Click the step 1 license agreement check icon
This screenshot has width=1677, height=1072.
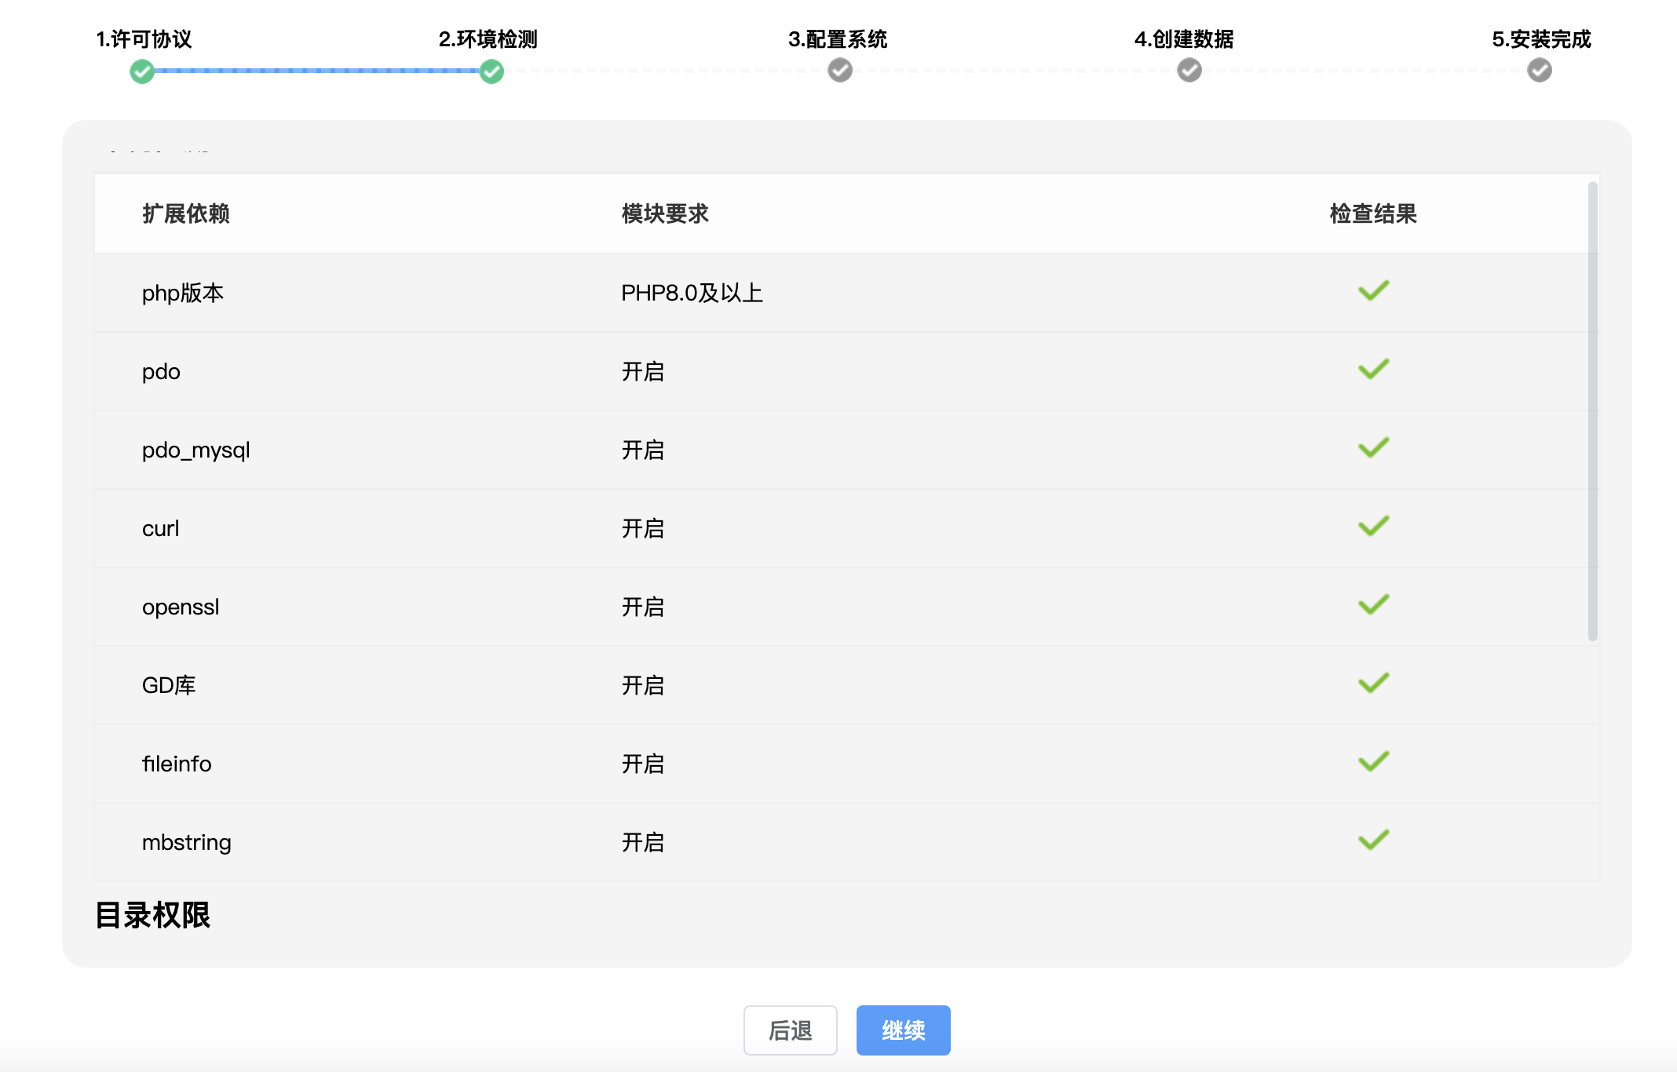pyautogui.click(x=142, y=71)
